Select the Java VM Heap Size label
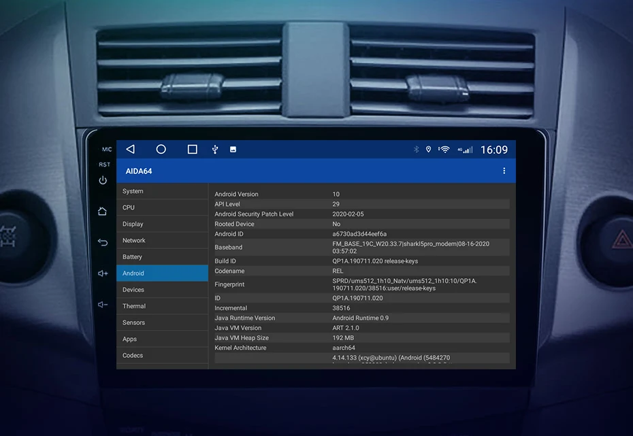 coord(242,338)
